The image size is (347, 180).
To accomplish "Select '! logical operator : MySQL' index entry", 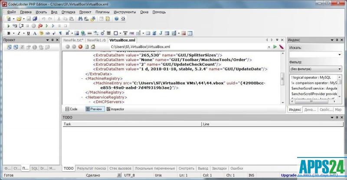I will [311, 77].
